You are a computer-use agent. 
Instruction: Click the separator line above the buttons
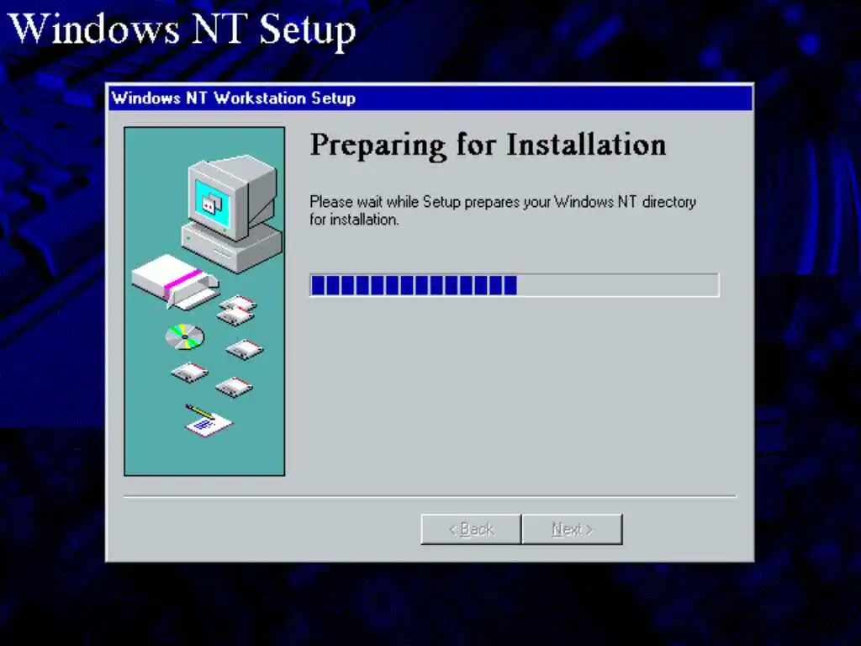pyautogui.click(x=430, y=496)
